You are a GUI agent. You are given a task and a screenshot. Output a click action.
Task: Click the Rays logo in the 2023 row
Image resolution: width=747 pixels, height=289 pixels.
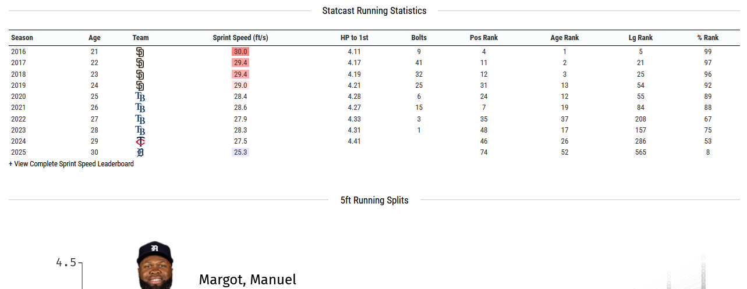[140, 130]
